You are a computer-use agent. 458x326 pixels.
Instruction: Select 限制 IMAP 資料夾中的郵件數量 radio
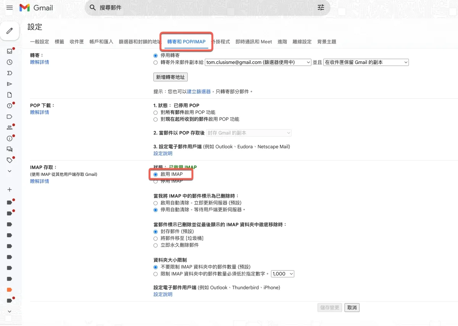[155, 274]
